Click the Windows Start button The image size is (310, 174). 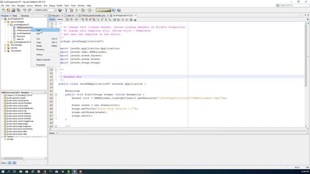(3, 172)
